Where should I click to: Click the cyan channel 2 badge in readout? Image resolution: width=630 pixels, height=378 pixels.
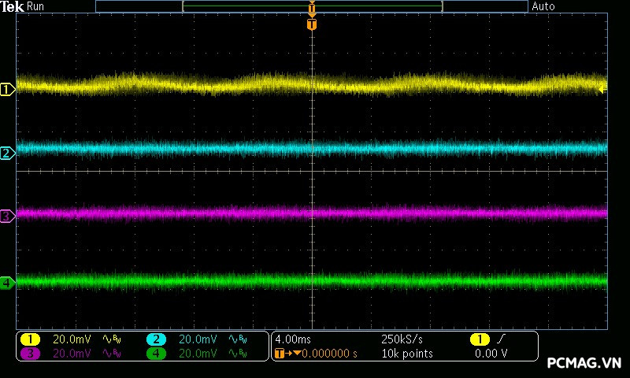(156, 339)
